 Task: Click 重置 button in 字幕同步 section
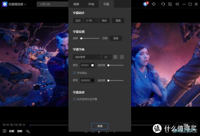coord(118,21)
